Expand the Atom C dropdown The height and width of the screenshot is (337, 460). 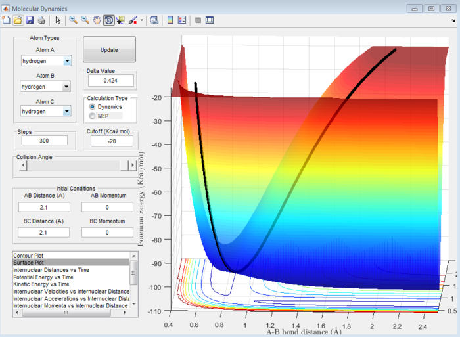pyautogui.click(x=67, y=112)
